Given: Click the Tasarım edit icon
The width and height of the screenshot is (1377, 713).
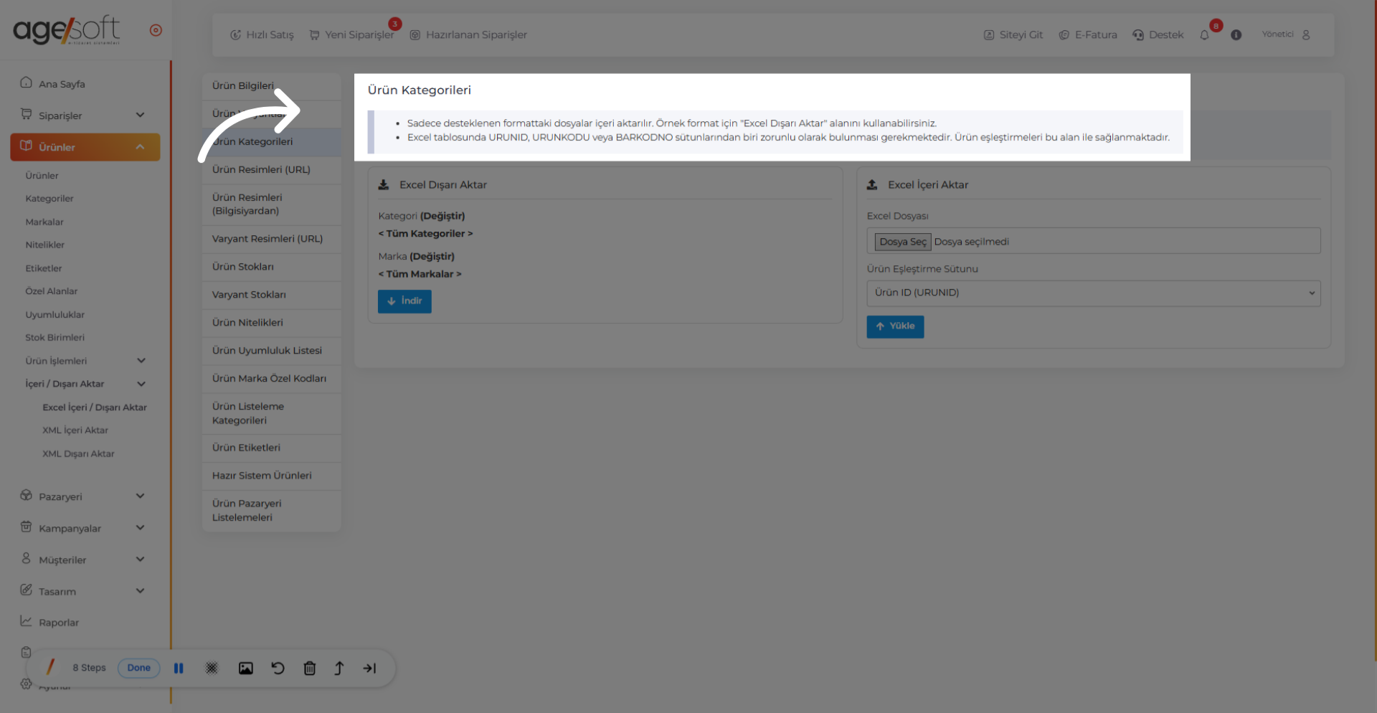Looking at the screenshot, I should click(x=26, y=590).
